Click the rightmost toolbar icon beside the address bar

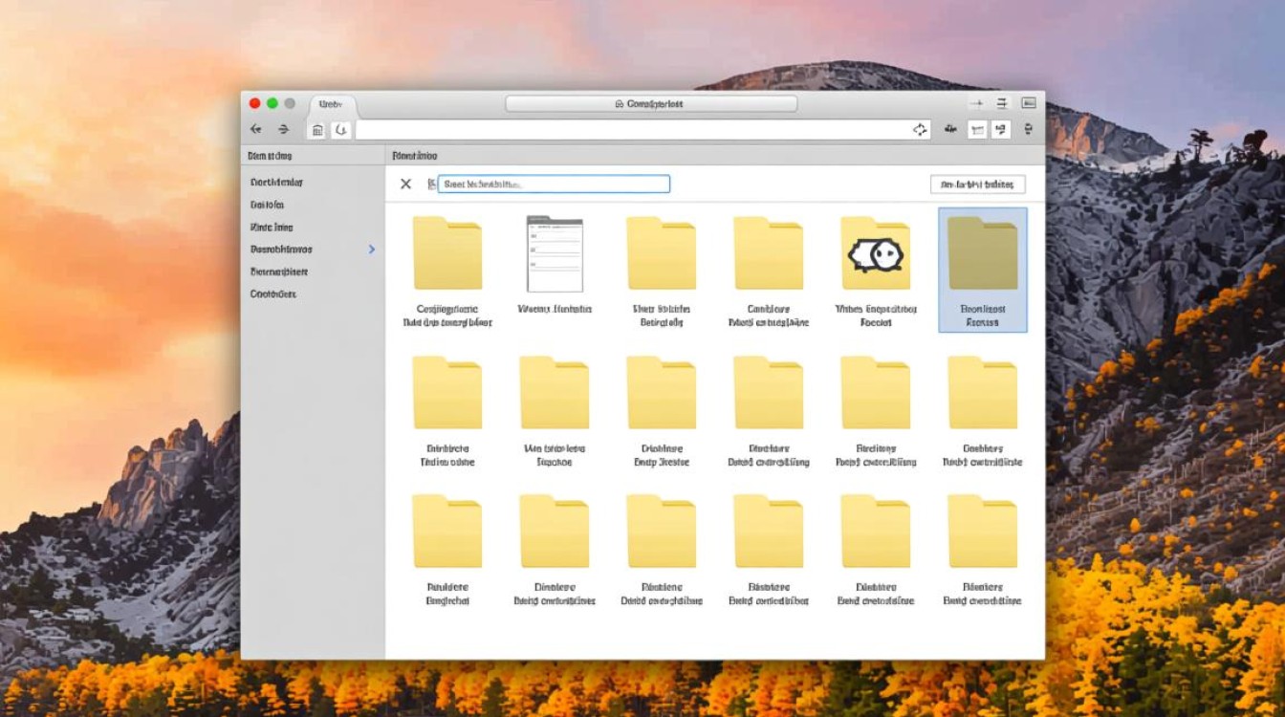[x=1029, y=129]
